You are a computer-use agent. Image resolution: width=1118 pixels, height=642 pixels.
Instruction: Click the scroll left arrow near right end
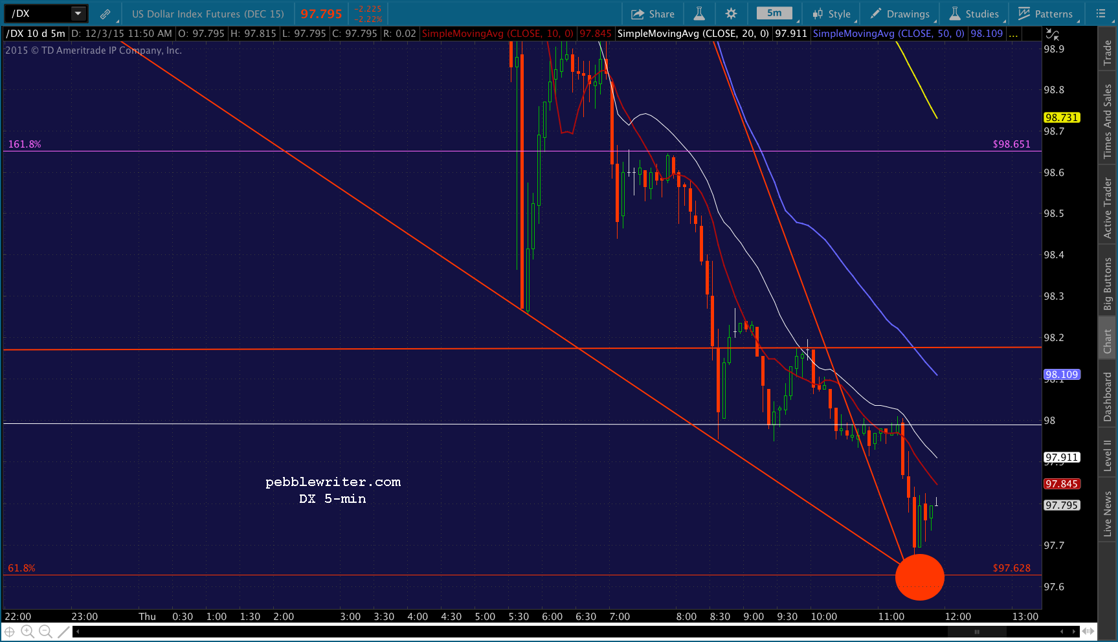1062,632
